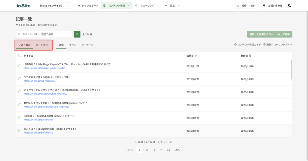This screenshot has height=161, width=308.
Task: Click 次へ next page
Action: click(179, 150)
